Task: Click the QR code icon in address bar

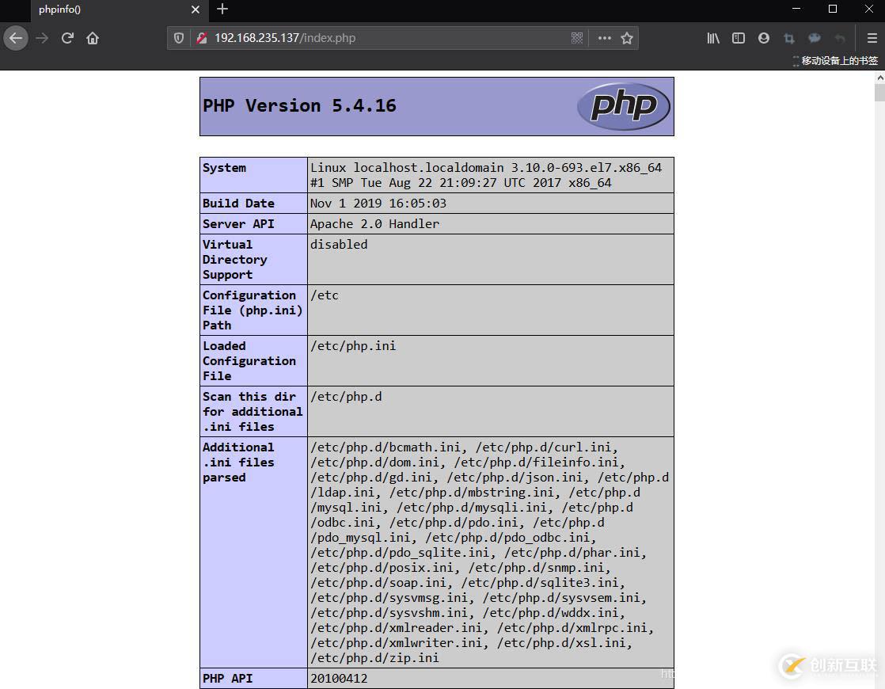Action: (x=577, y=38)
